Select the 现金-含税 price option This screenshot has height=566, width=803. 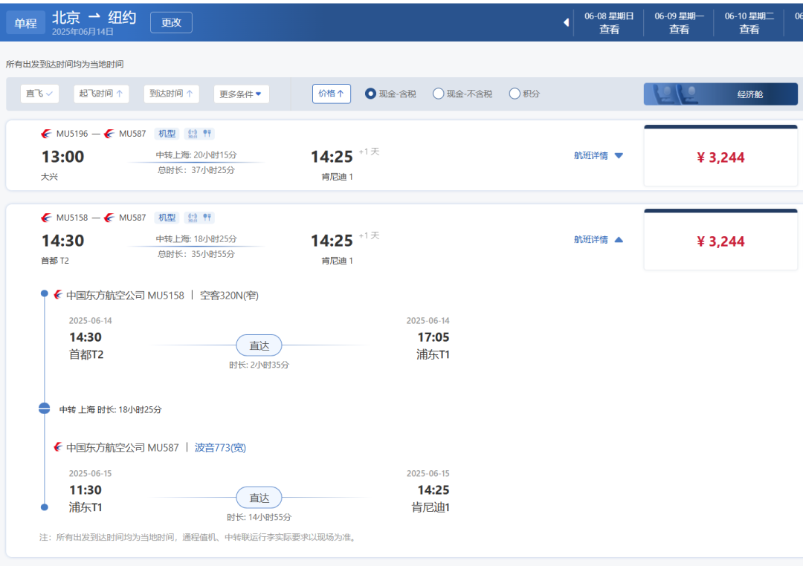[x=370, y=94]
